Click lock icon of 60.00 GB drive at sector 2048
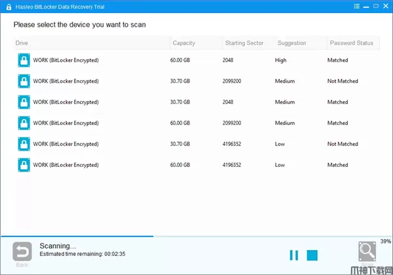Image resolution: width=393 pixels, height=275 pixels. coord(24,60)
